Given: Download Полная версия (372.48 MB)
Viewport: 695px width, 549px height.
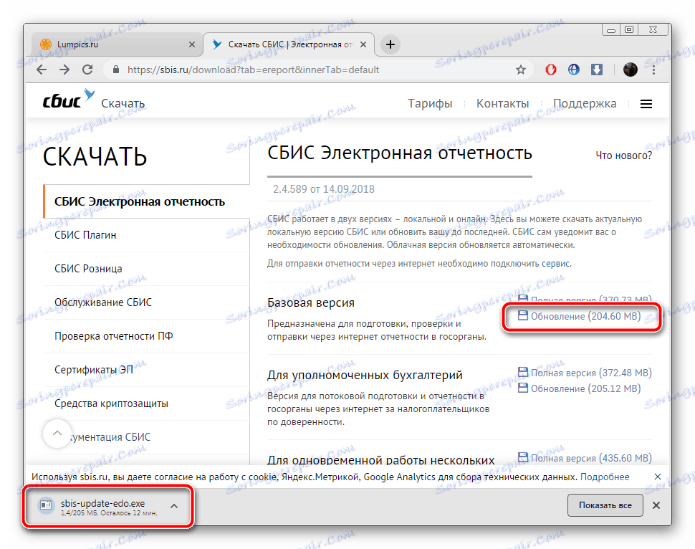Looking at the screenshot, I should [591, 373].
